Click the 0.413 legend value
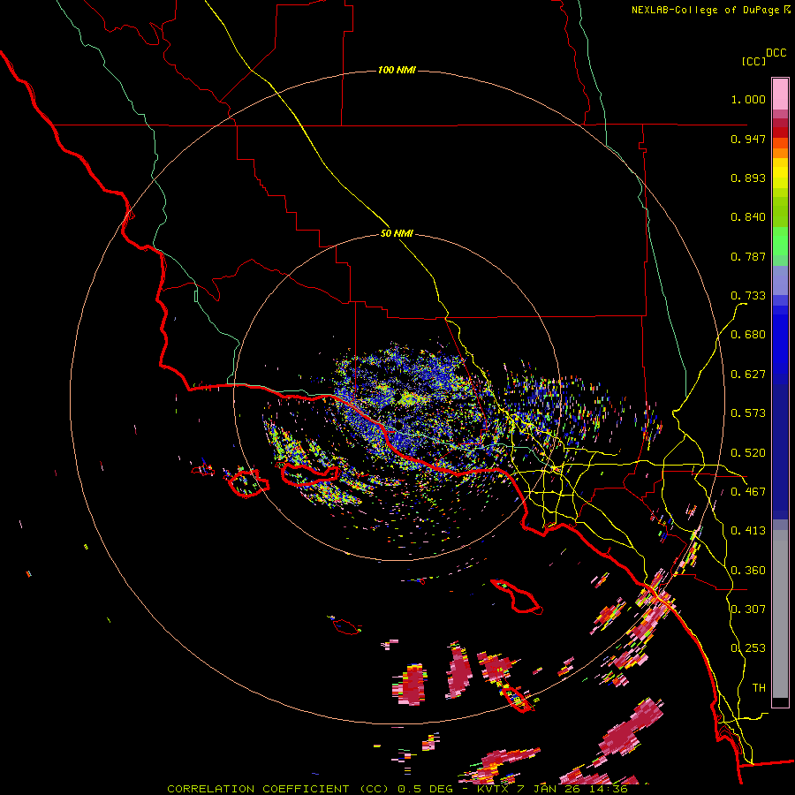 [x=748, y=531]
